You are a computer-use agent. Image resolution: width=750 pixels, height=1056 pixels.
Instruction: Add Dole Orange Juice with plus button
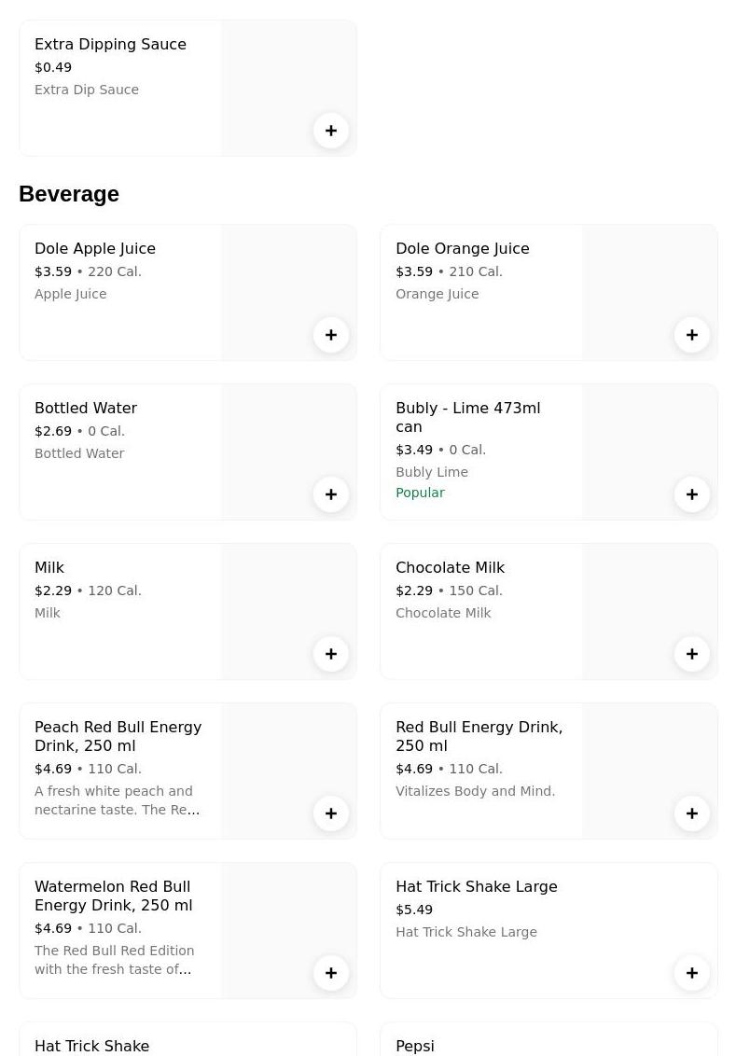692,335
